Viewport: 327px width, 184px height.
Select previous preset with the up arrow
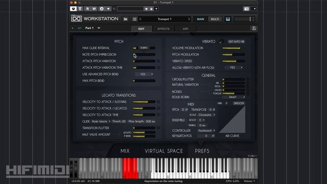(146, 9)
